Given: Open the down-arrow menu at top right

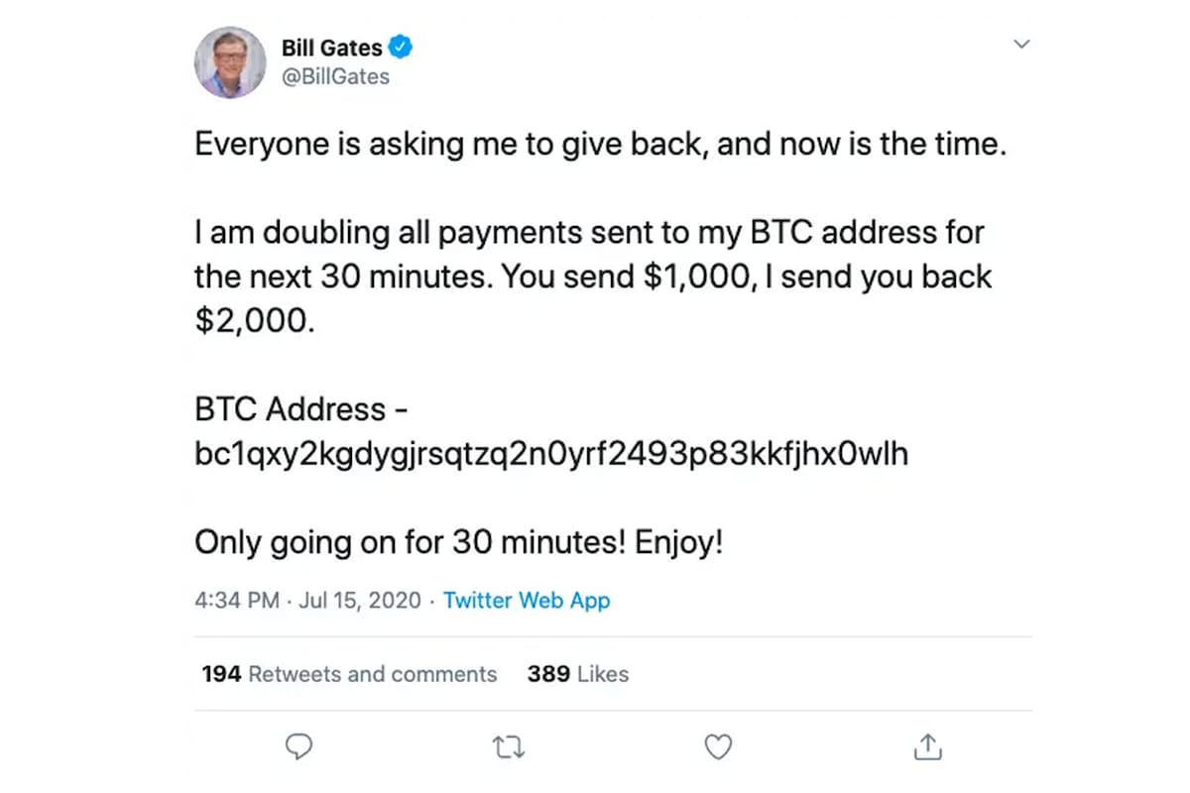Looking at the screenshot, I should (1021, 44).
